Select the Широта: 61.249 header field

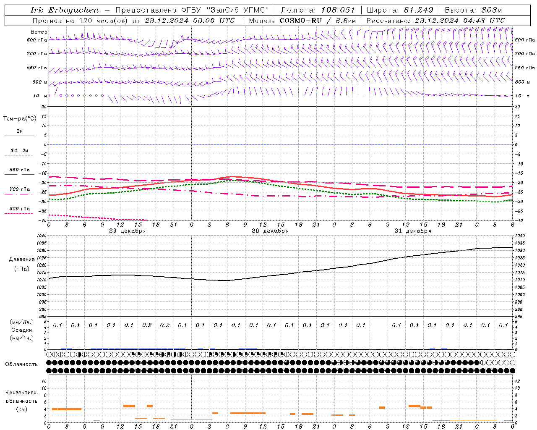point(400,10)
